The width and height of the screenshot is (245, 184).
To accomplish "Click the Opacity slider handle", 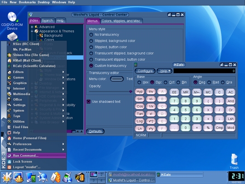I will [131, 92].
